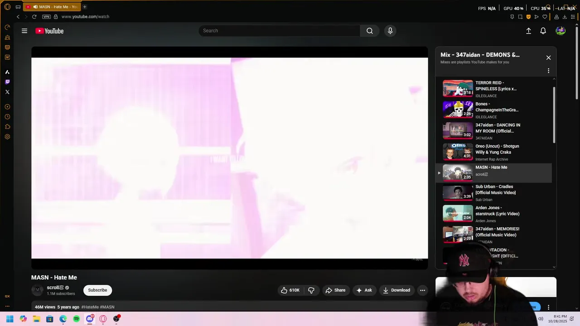Click the Mix playlist scrollbar

(554, 115)
